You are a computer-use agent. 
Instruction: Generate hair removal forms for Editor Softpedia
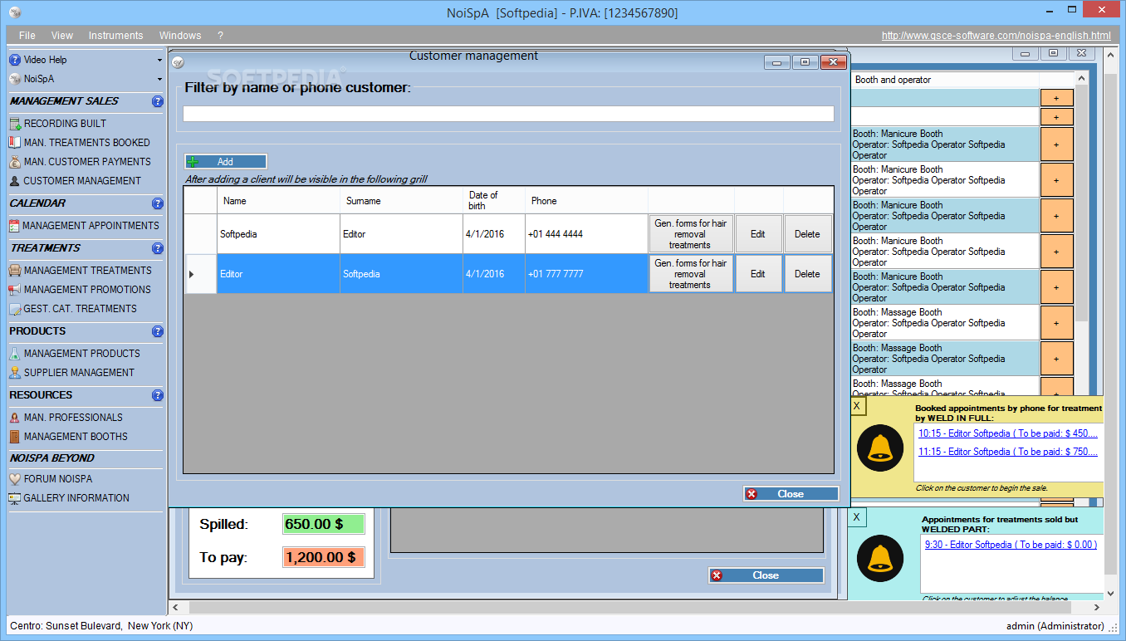690,274
